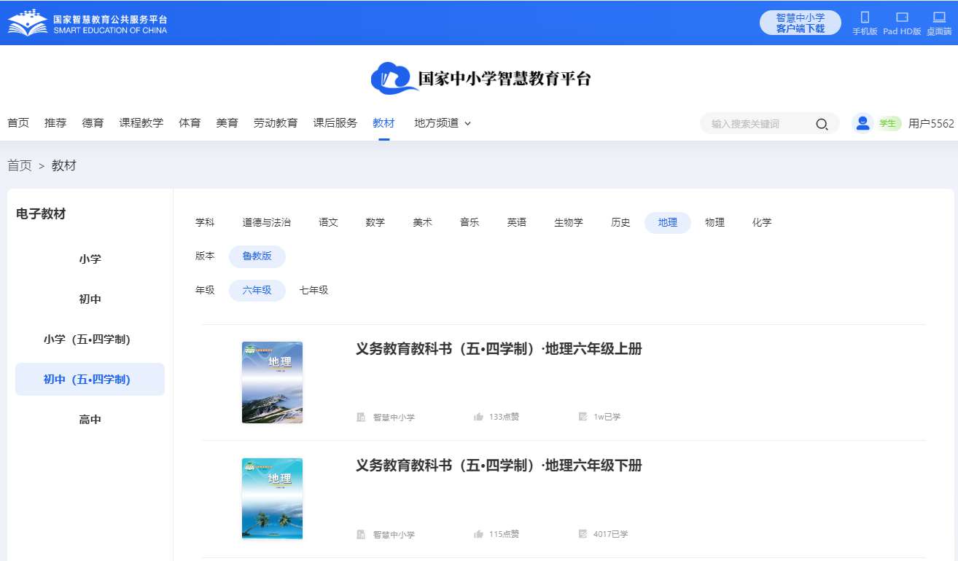Click the Smart Education of China logo
Image resolution: width=958 pixels, height=561 pixels.
click(x=87, y=23)
